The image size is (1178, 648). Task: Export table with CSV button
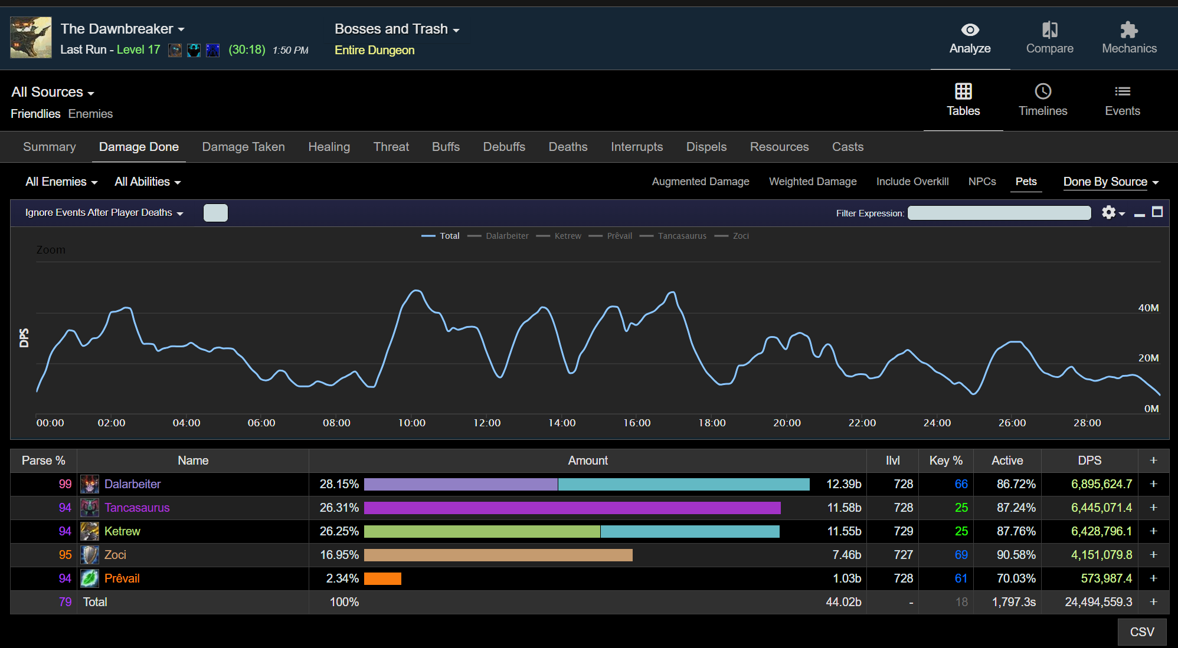coord(1141,631)
